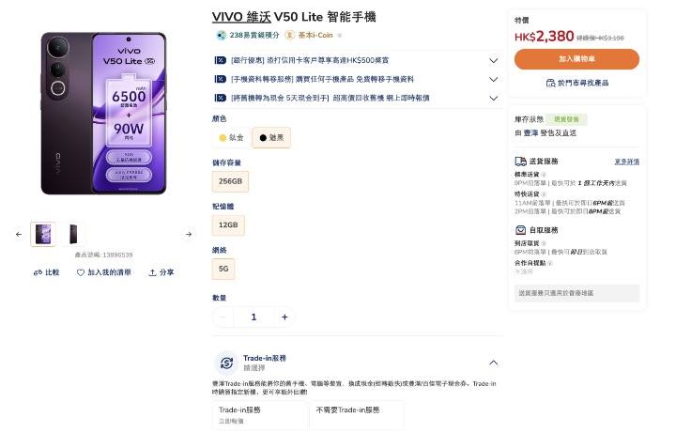The height and width of the screenshot is (433, 676).
Task: Go to previous product image arrow
Action: point(19,235)
